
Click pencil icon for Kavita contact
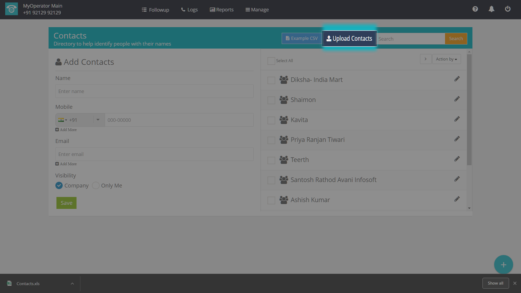pos(457,119)
